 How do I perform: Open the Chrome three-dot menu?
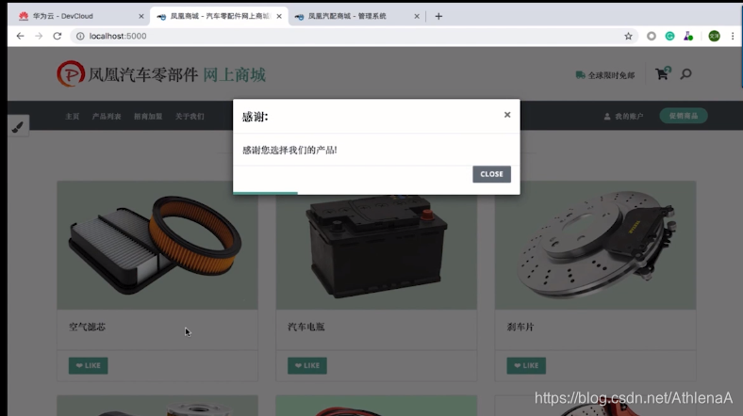(x=733, y=36)
